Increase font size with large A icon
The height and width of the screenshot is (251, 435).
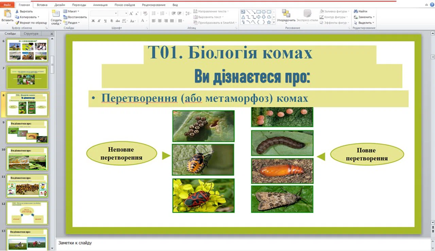(x=131, y=14)
